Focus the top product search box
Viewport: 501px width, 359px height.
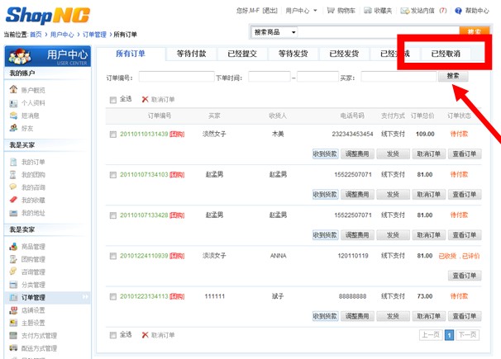pos(379,32)
